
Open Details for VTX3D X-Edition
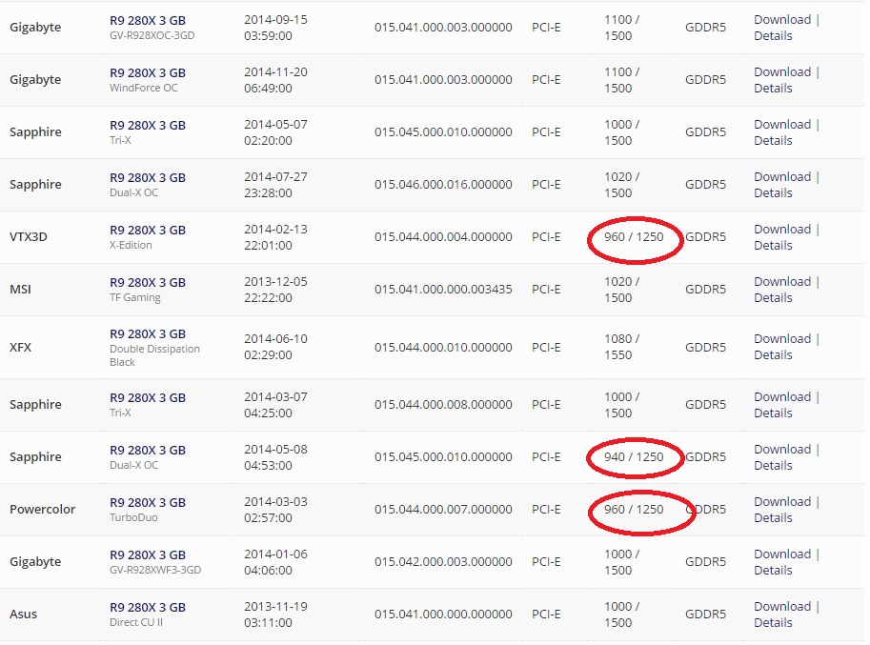[773, 246]
